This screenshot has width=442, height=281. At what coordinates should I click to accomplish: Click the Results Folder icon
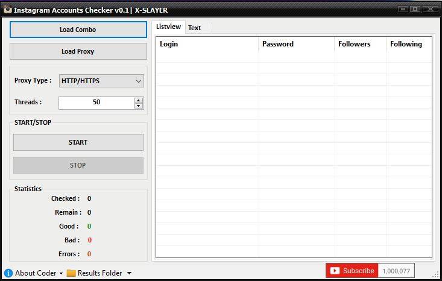71,273
